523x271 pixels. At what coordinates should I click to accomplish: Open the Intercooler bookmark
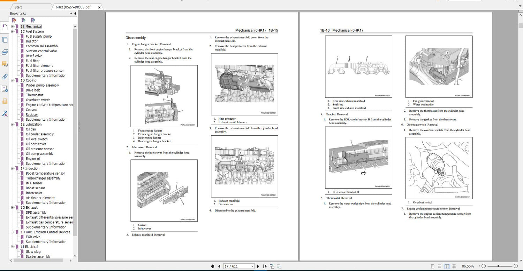(x=34, y=193)
